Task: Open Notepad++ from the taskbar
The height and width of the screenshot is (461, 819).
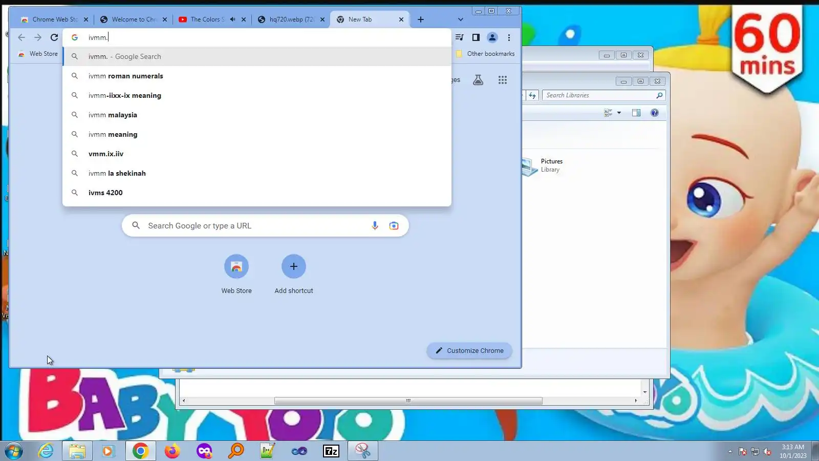Action: pyautogui.click(x=268, y=451)
